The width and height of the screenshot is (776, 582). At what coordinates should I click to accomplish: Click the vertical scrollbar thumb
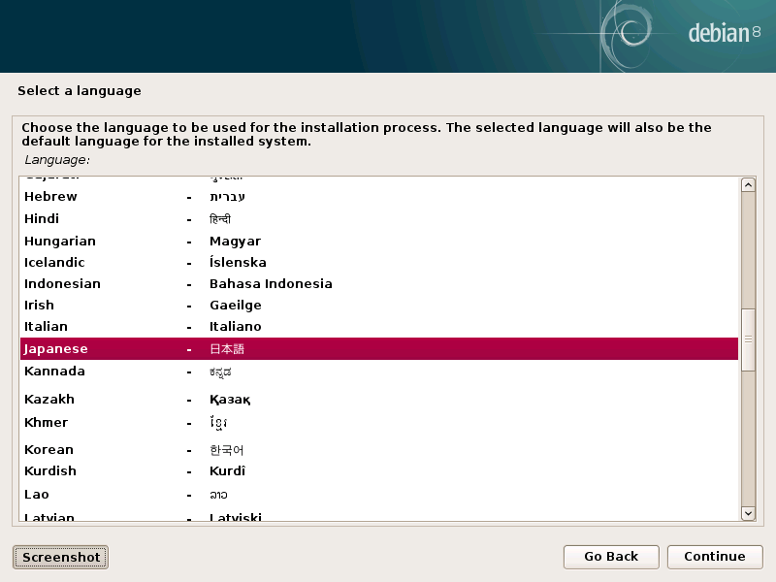click(x=748, y=340)
